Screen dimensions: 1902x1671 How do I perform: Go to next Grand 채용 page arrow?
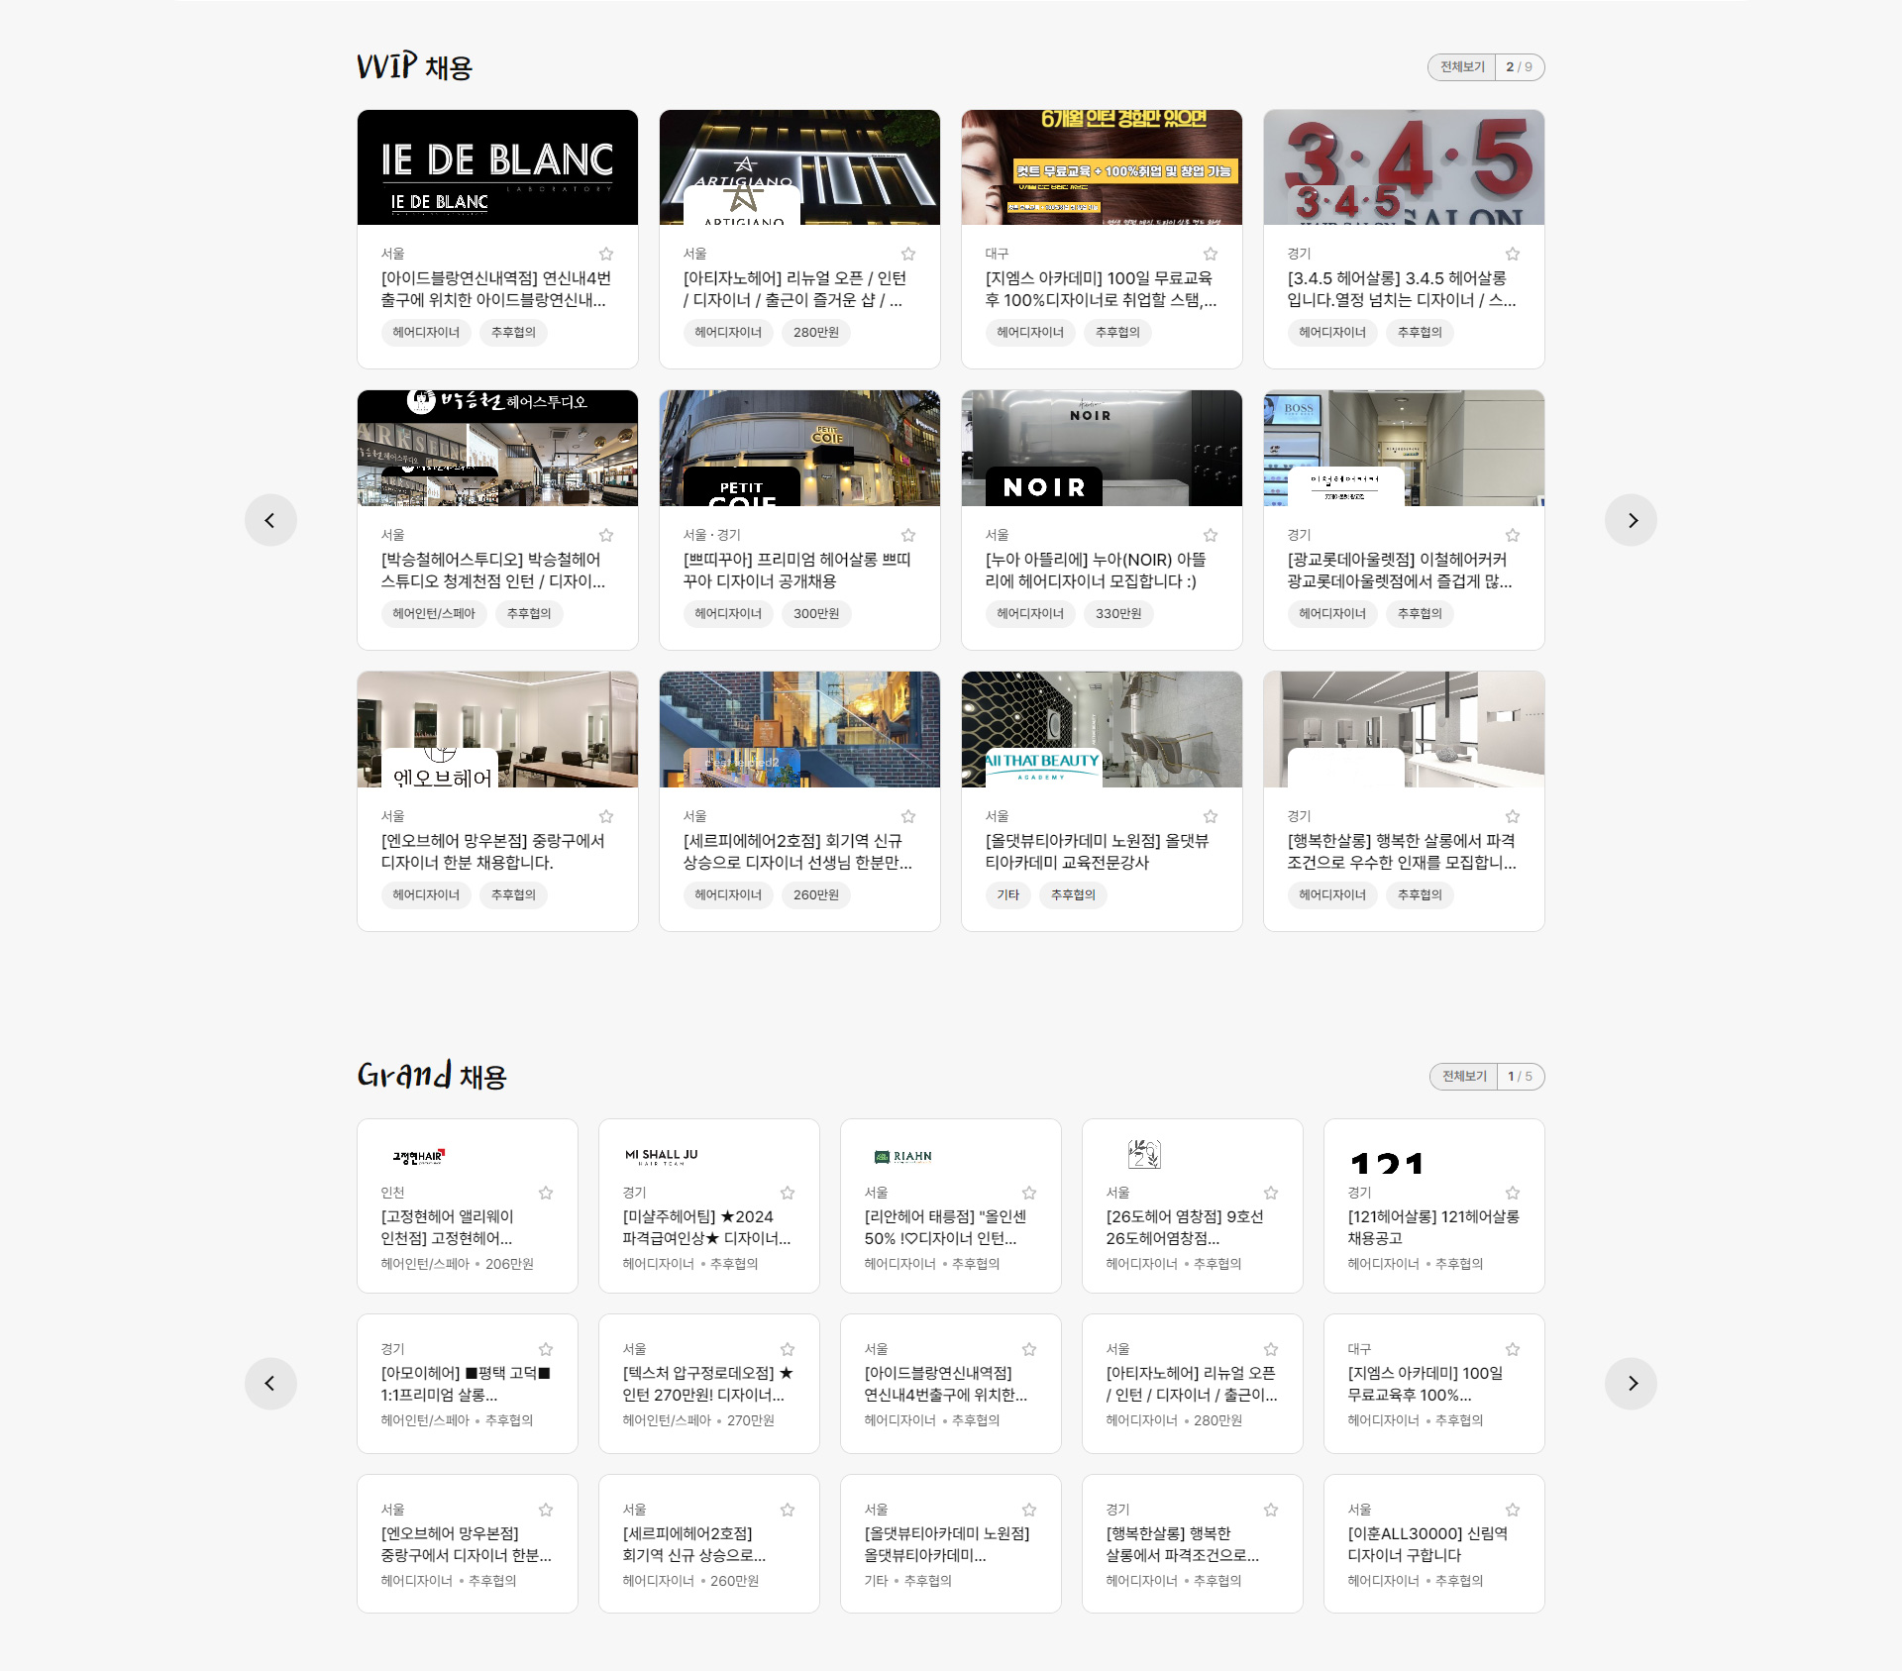pyautogui.click(x=1632, y=1383)
